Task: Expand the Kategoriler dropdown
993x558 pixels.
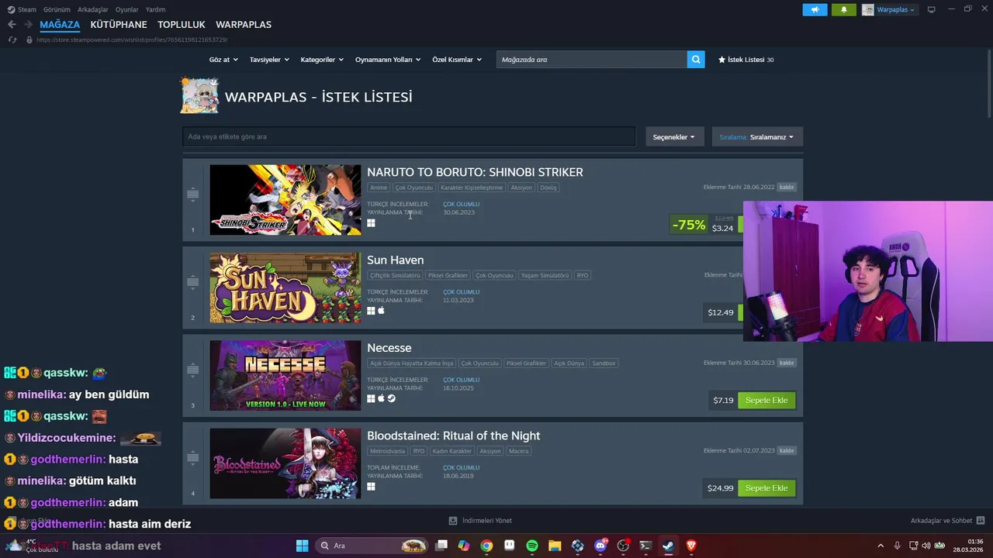Action: click(322, 60)
